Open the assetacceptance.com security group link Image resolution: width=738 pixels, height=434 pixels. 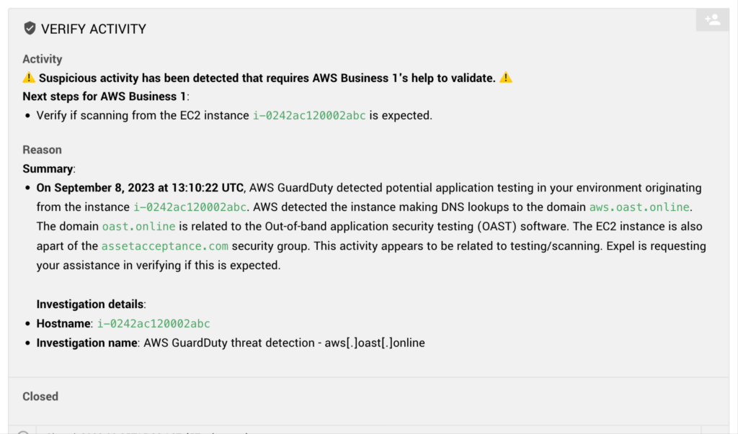pyautogui.click(x=165, y=245)
